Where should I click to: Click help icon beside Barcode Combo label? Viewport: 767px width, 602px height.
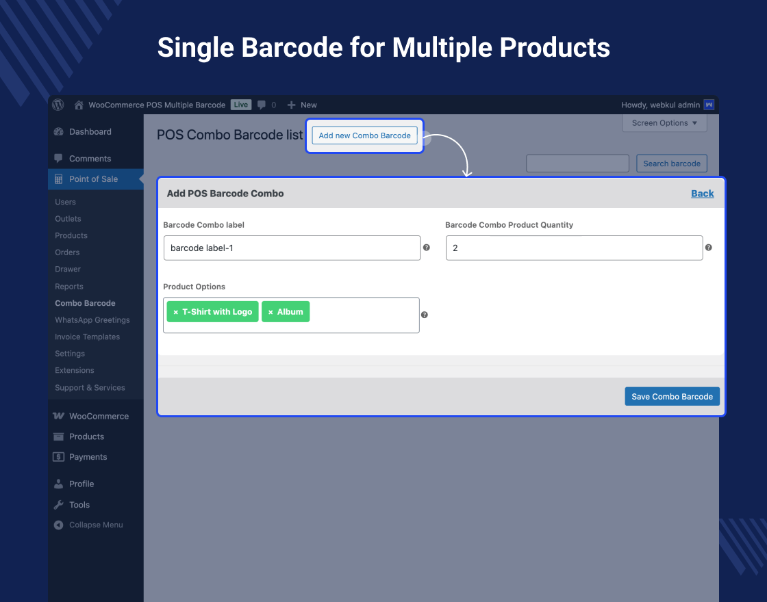tap(427, 248)
